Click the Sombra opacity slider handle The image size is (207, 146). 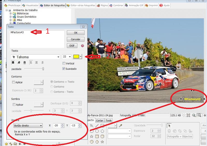(31, 111)
